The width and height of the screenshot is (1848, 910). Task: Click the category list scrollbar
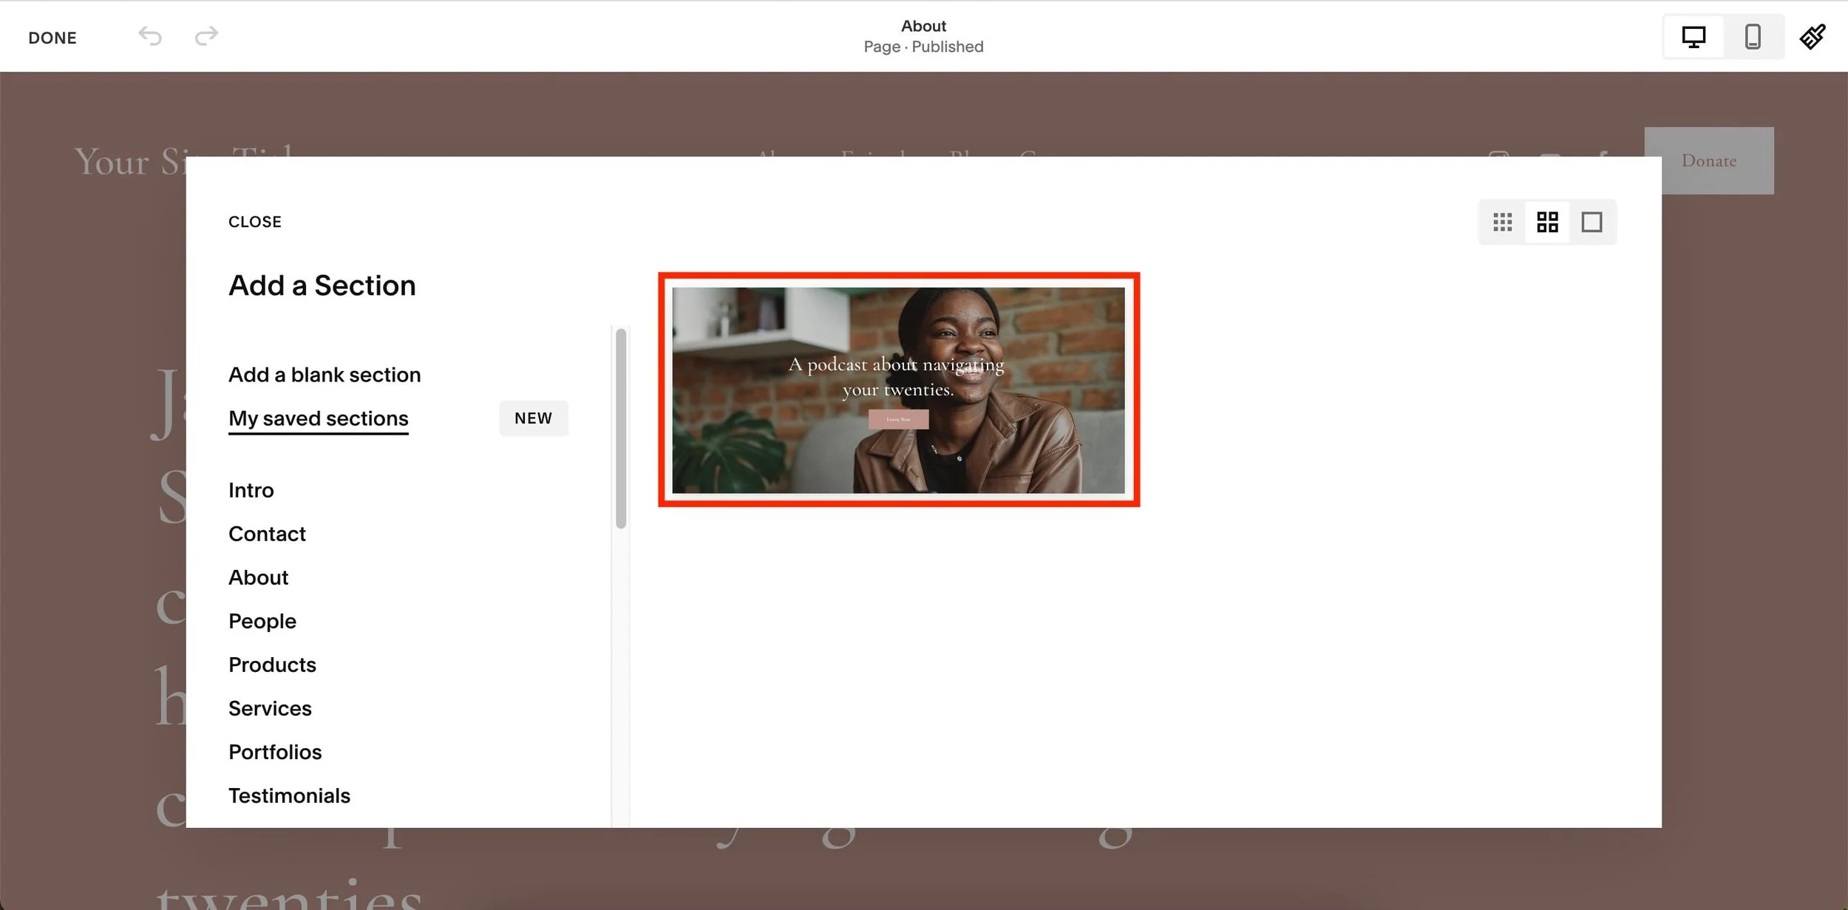(x=621, y=429)
